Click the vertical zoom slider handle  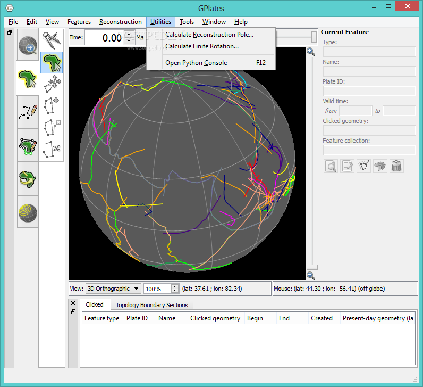pyautogui.click(x=312, y=267)
